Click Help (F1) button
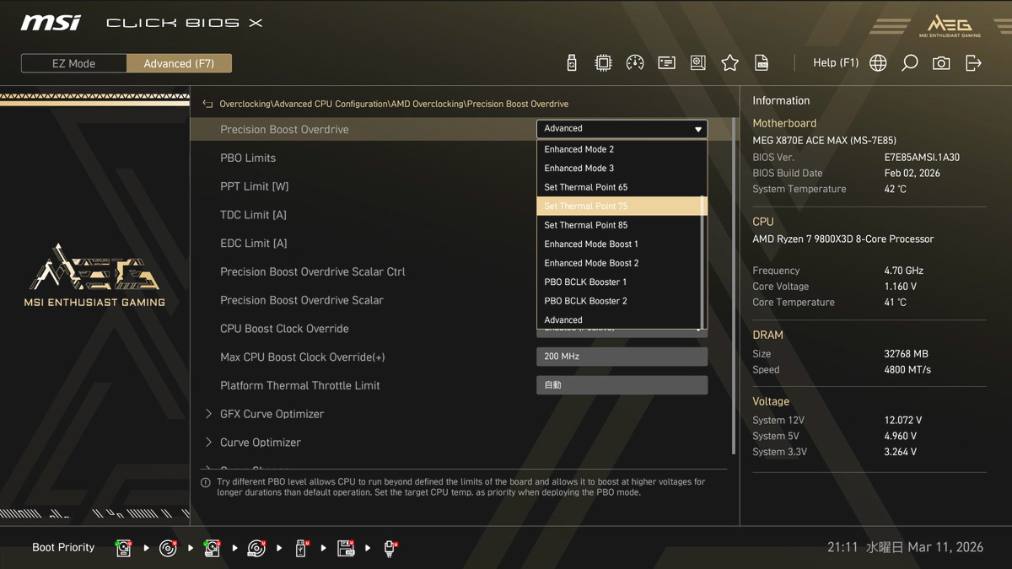This screenshot has width=1012, height=569. 835,63
